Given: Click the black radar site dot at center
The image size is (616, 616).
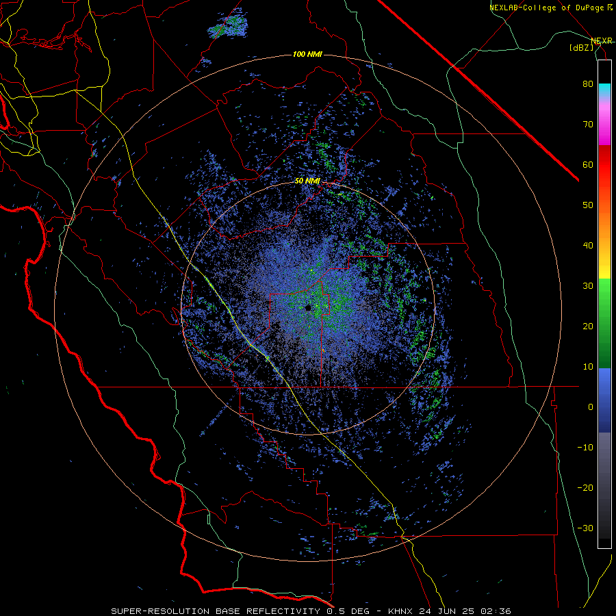Looking at the screenshot, I should click(x=309, y=307).
